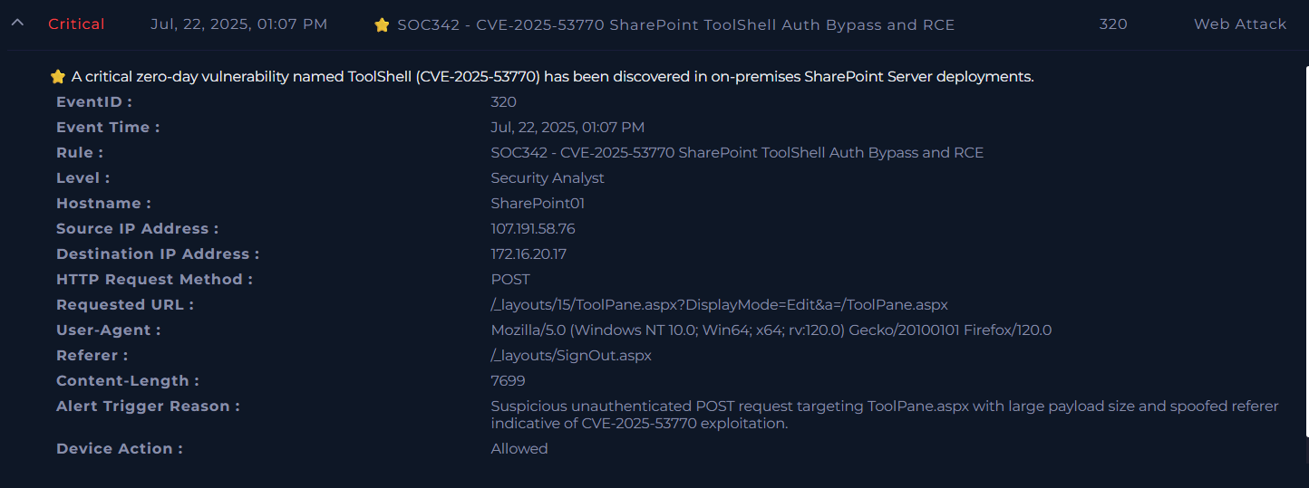Click the event ID 320 in header row
Image resolution: width=1309 pixels, height=488 pixels.
coord(1113,24)
